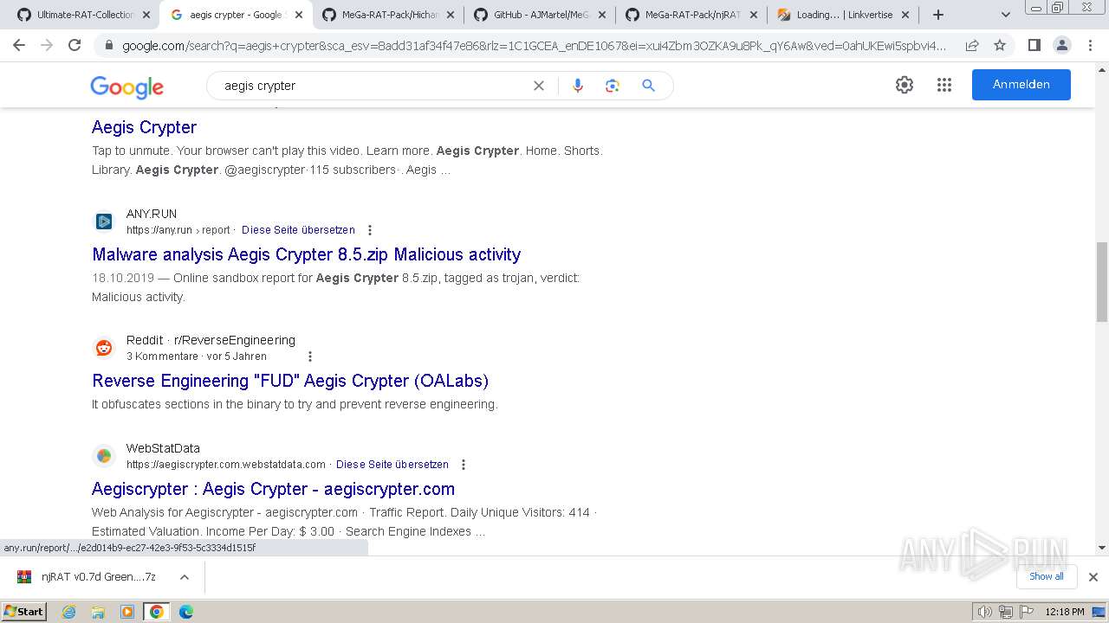Click the ANY.RUN site favicon
Viewport: 1109px width, 623px height.
104,222
